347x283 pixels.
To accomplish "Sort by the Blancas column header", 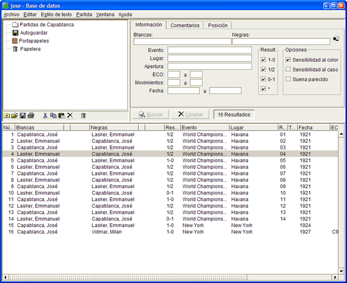I will [39, 127].
